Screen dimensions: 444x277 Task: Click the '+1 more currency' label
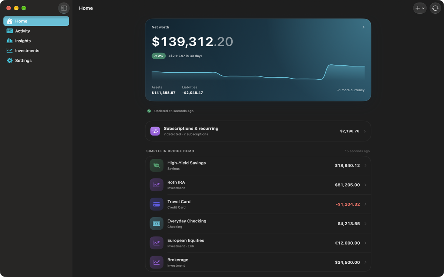pyautogui.click(x=350, y=90)
